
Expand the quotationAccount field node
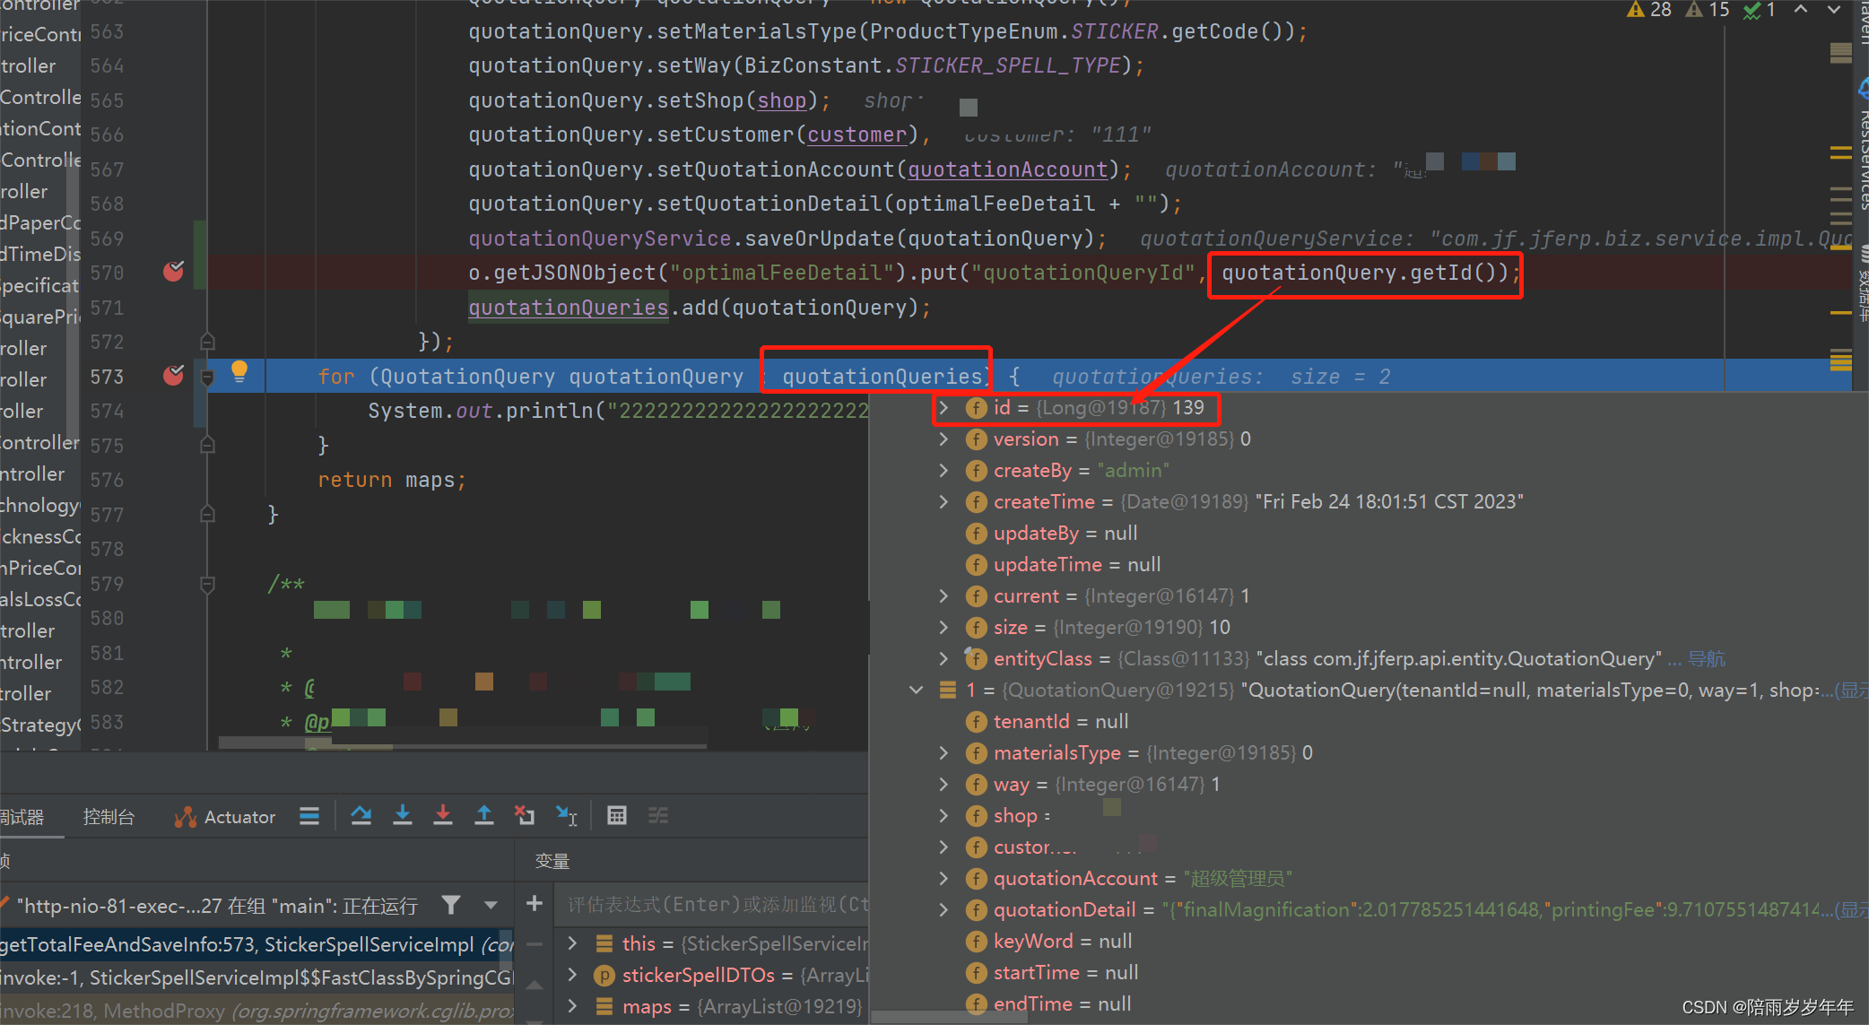[x=943, y=878]
